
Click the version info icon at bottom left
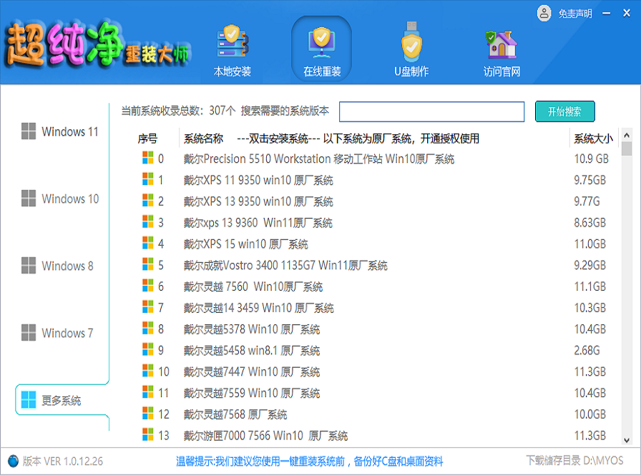[x=13, y=461]
